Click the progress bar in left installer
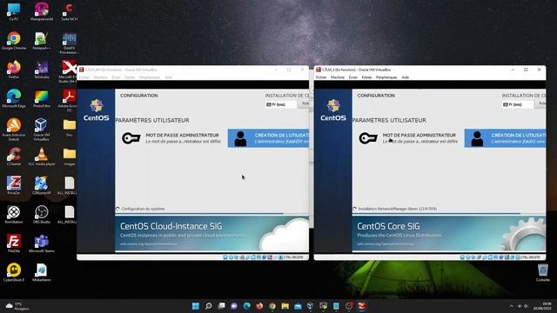The width and height of the screenshot is (557, 313). (x=212, y=214)
